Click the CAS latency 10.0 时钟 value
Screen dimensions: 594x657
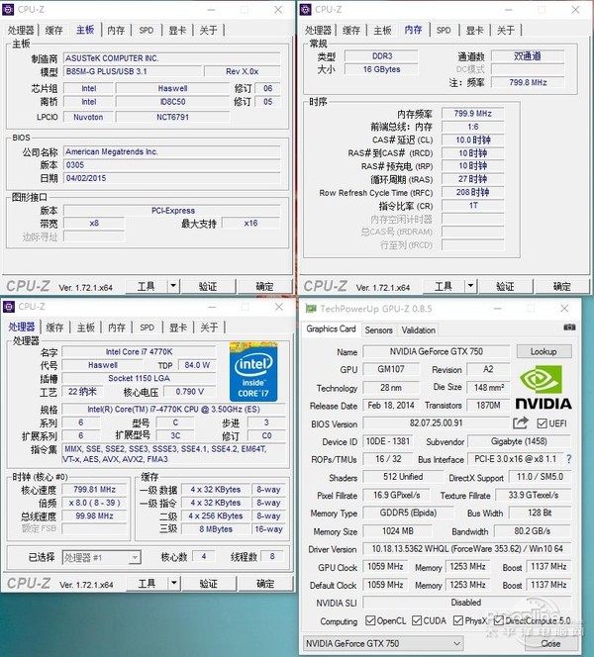click(473, 140)
